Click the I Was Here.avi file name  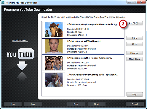84,41
